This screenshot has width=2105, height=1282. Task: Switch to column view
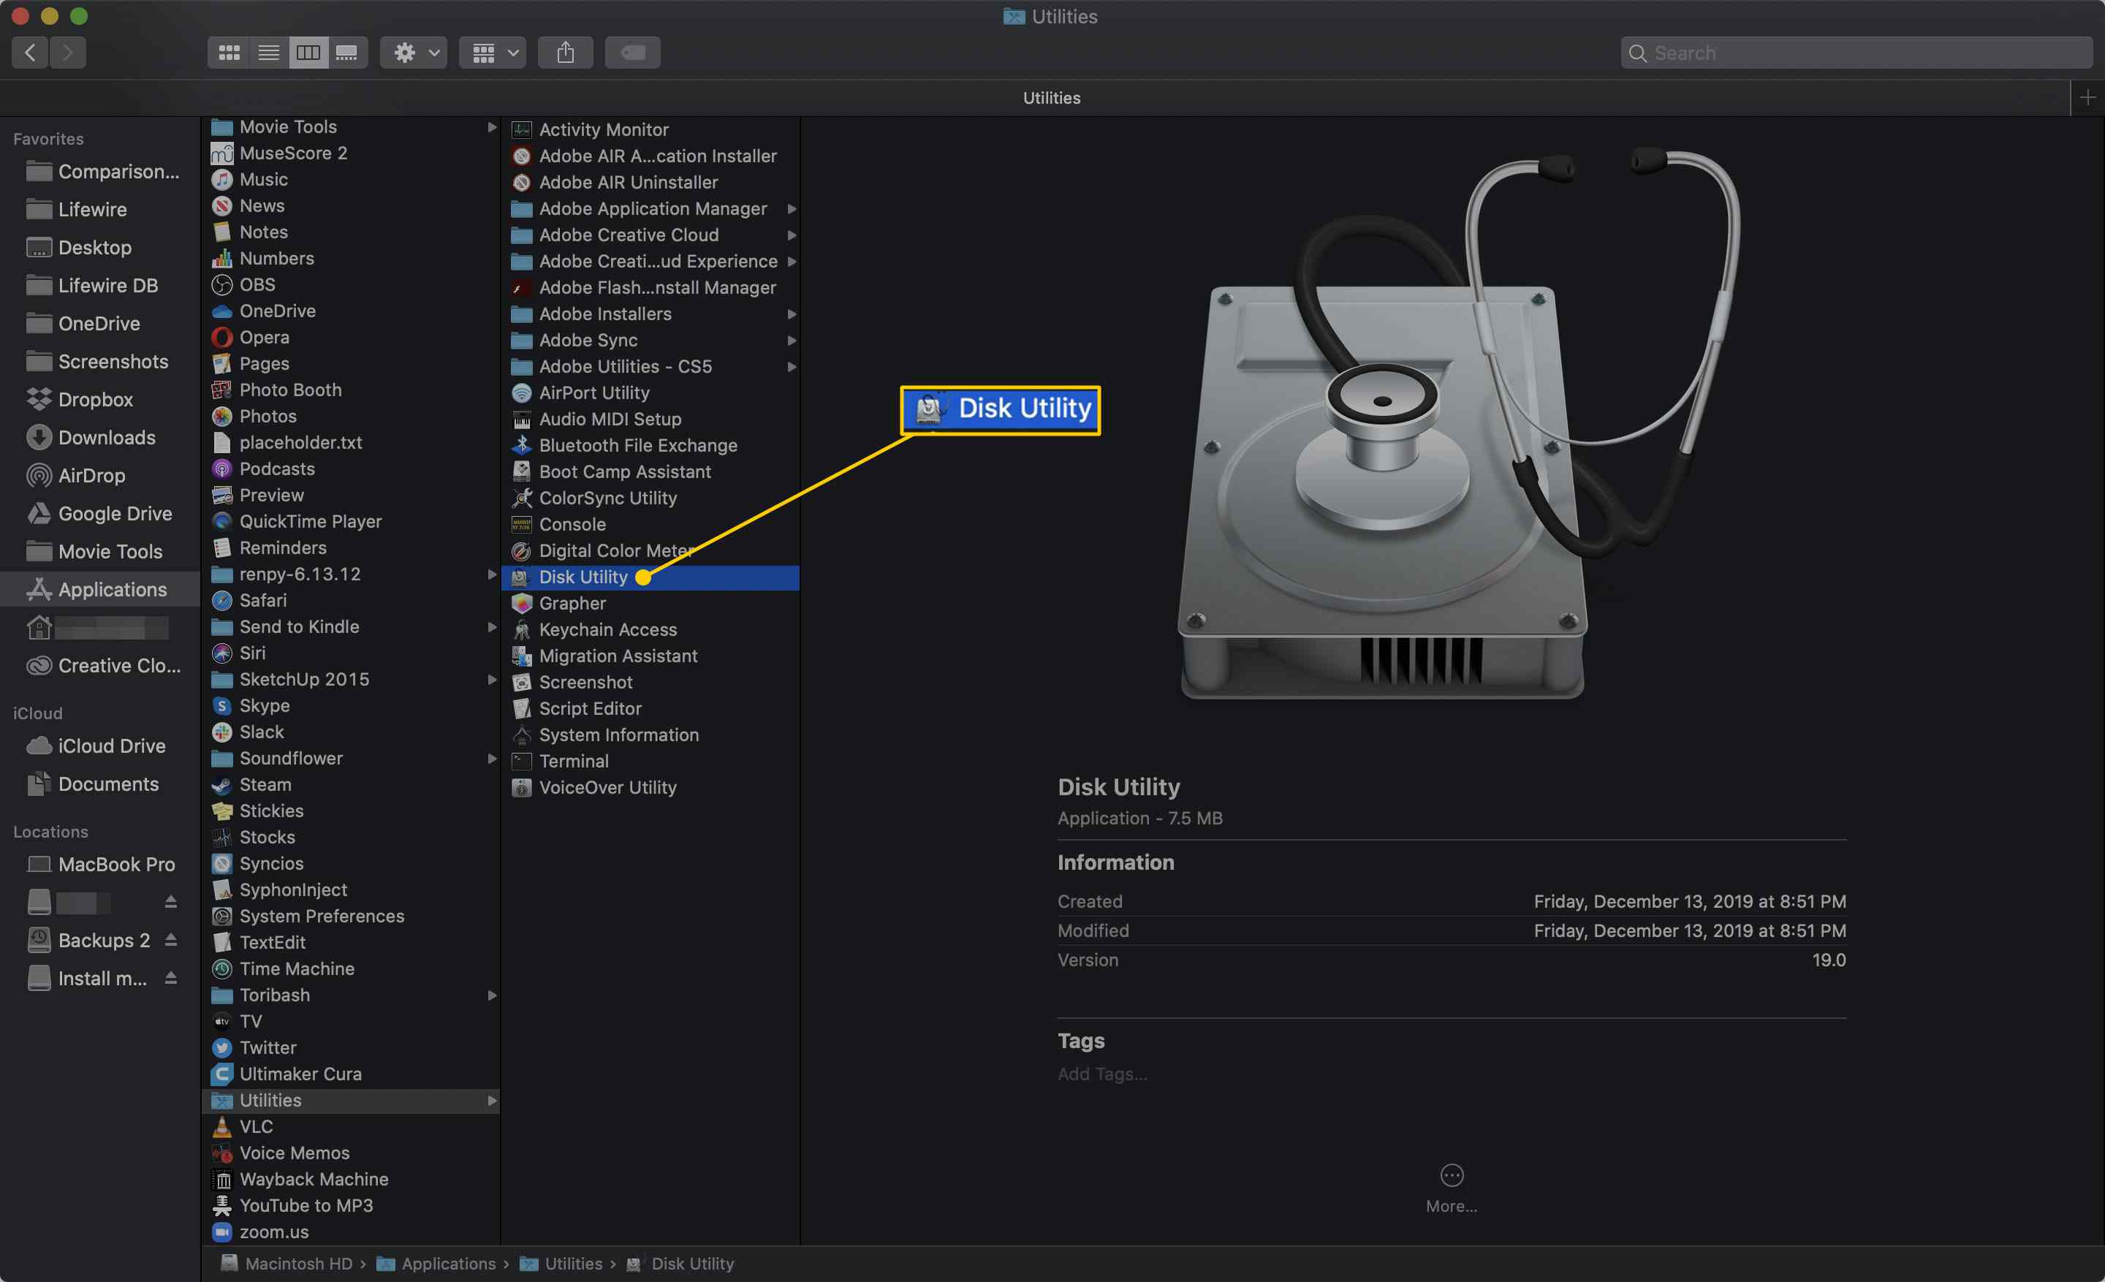pos(308,53)
